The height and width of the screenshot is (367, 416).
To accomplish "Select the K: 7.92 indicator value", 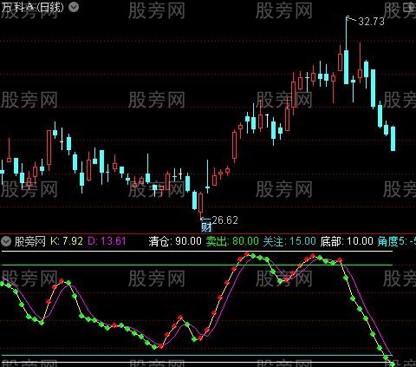I will [x=67, y=241].
